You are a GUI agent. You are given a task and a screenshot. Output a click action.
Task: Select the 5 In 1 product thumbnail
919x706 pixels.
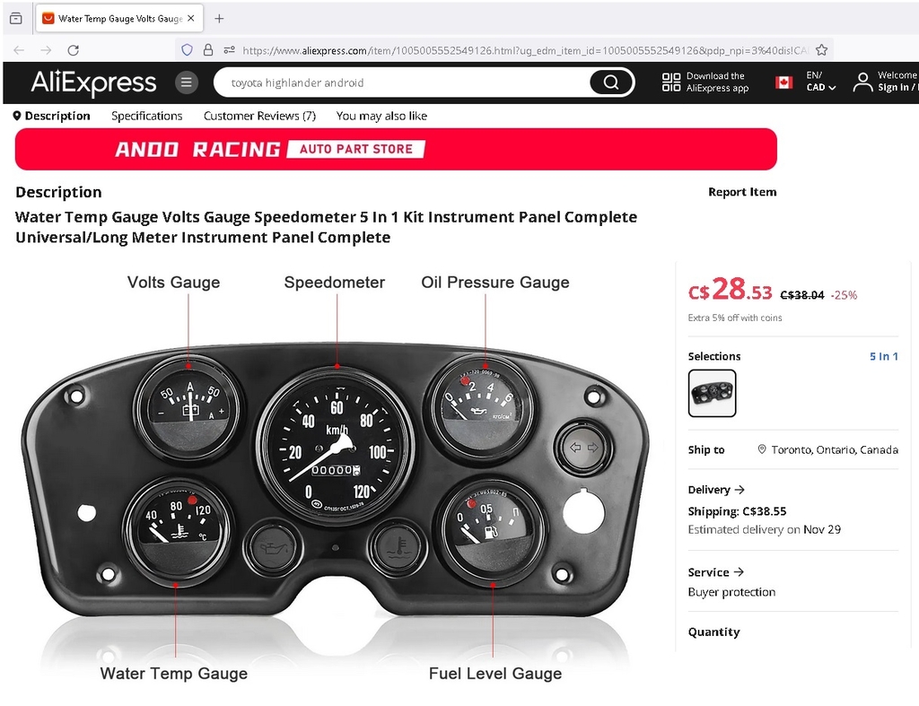pyautogui.click(x=712, y=393)
